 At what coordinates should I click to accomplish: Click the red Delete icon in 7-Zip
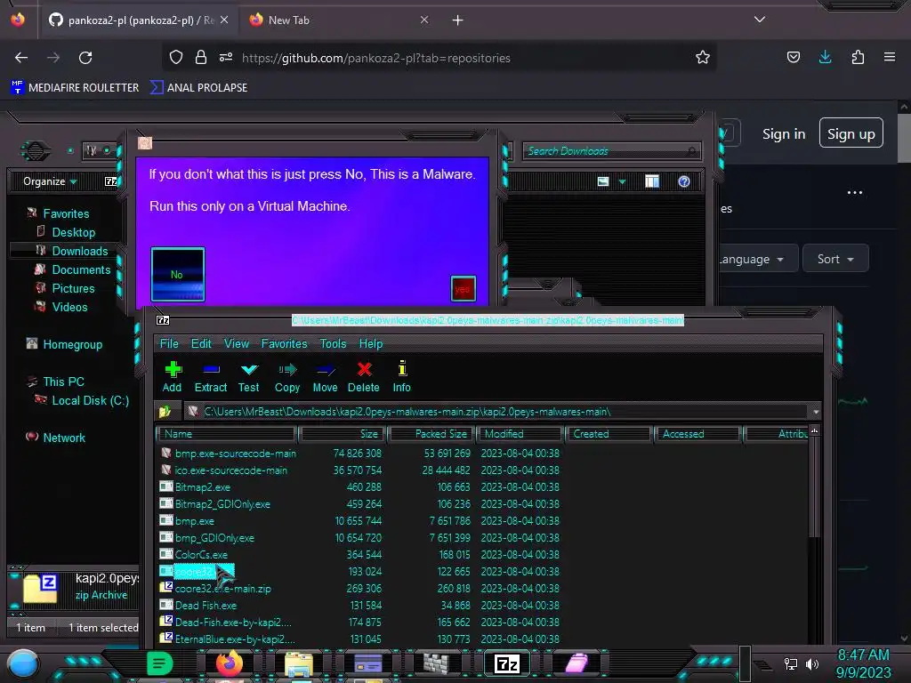(364, 377)
